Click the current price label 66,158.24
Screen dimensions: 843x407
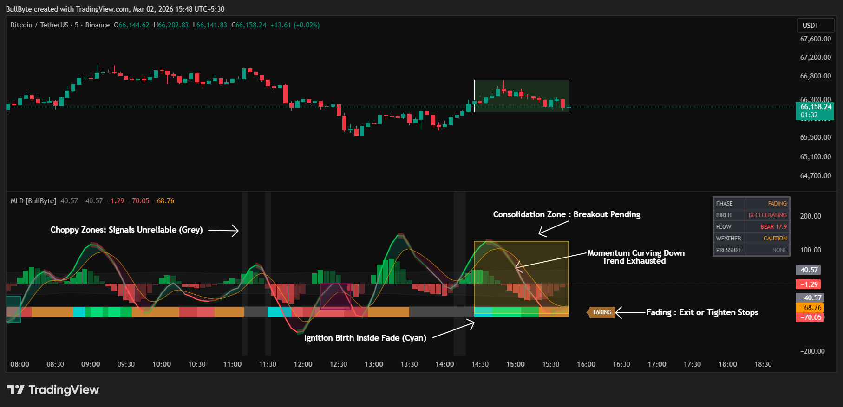(x=816, y=107)
